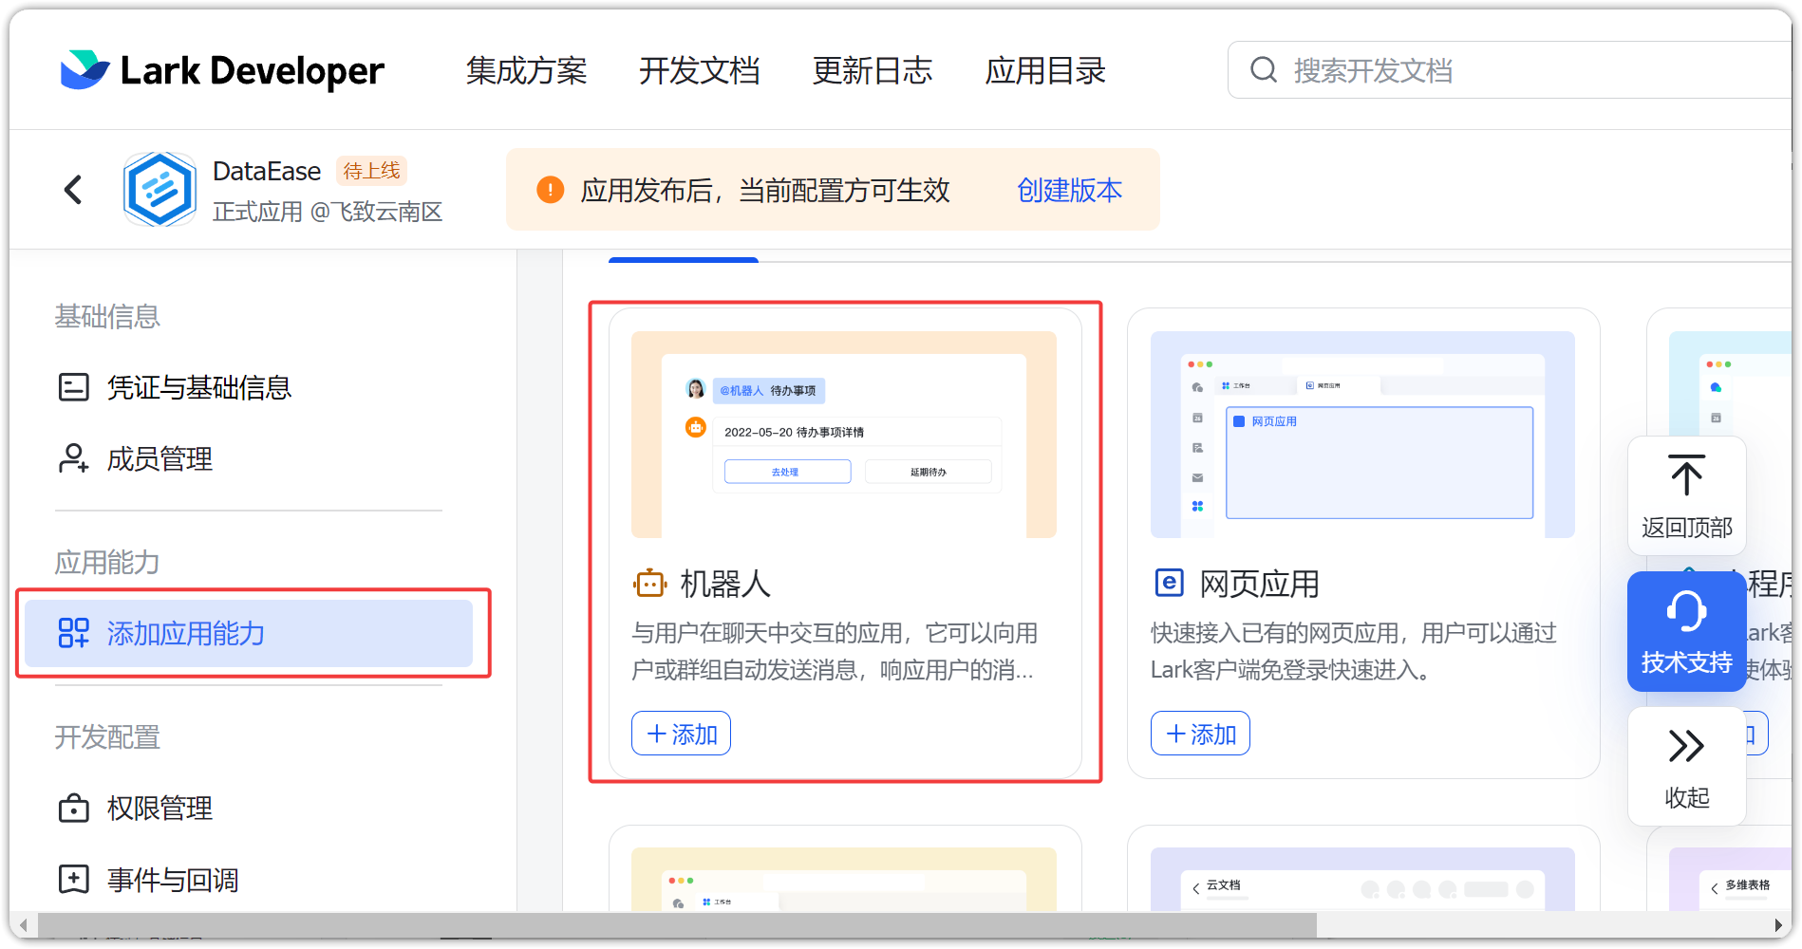Click the 权限管理 briefcase icon
The height and width of the screenshot is (949, 1802).
[x=74, y=808]
